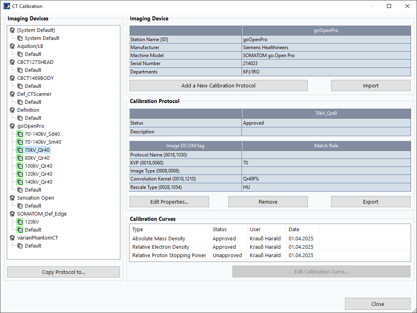Click the [System Default] device icon
The height and width of the screenshot is (313, 417).
tap(12, 30)
